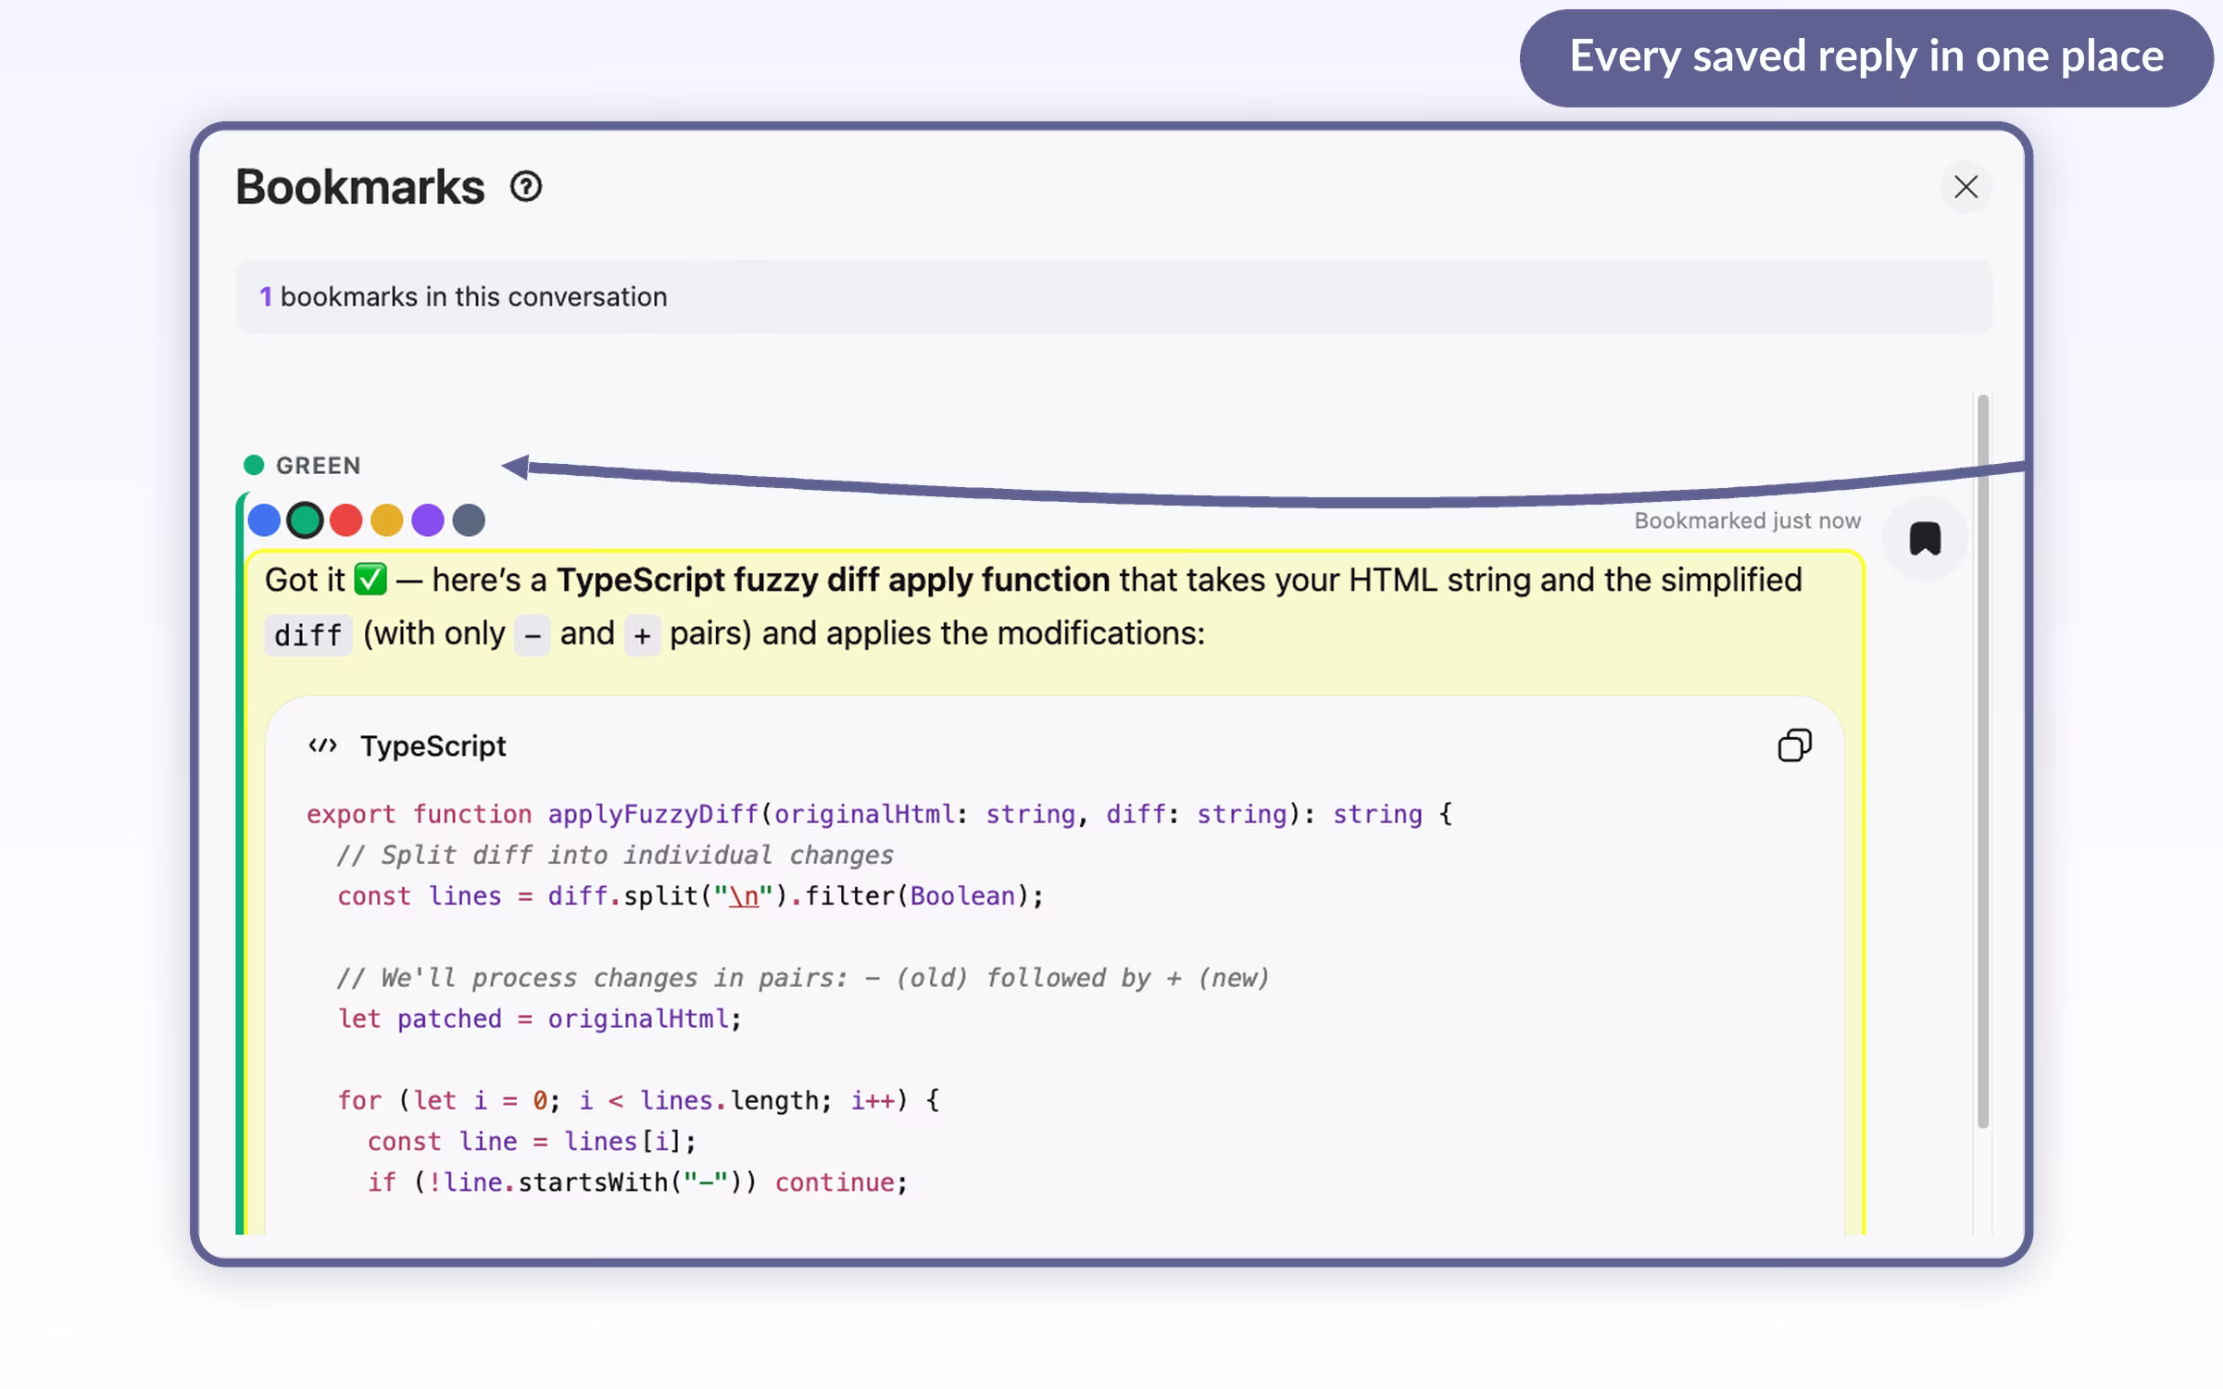Click the 'if (!line.startsWith' code line
Image resolution: width=2223 pixels, height=1389 pixels.
pyautogui.click(x=637, y=1182)
